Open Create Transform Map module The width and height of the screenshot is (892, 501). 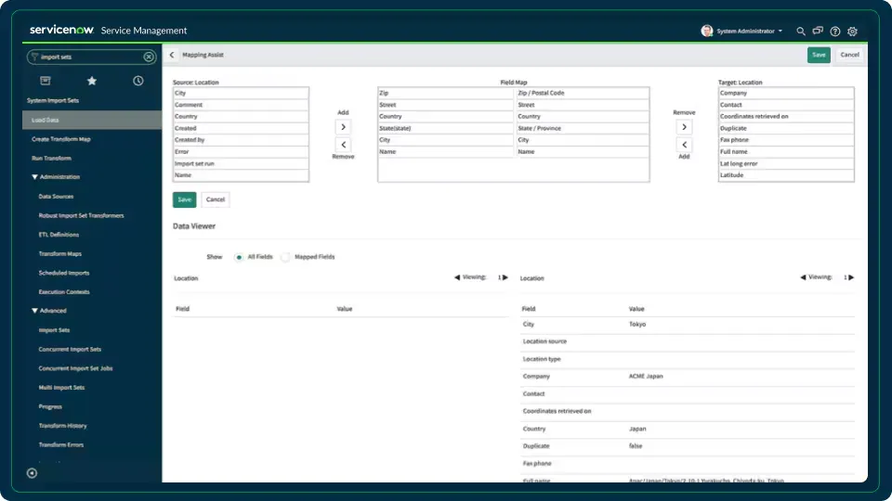(x=61, y=139)
